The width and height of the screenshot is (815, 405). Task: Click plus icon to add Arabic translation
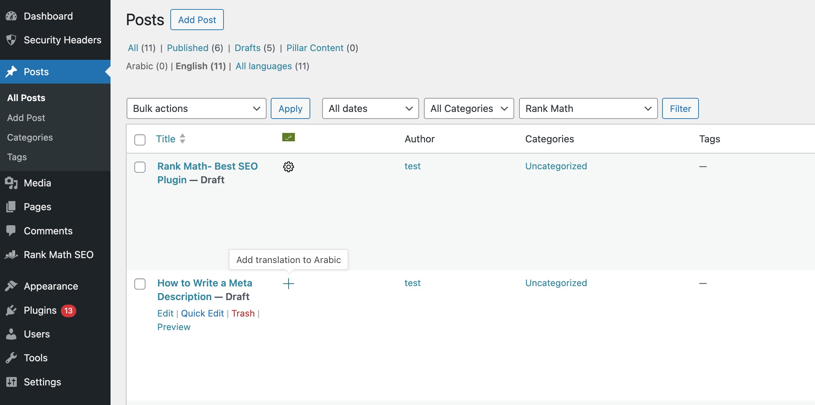click(289, 284)
